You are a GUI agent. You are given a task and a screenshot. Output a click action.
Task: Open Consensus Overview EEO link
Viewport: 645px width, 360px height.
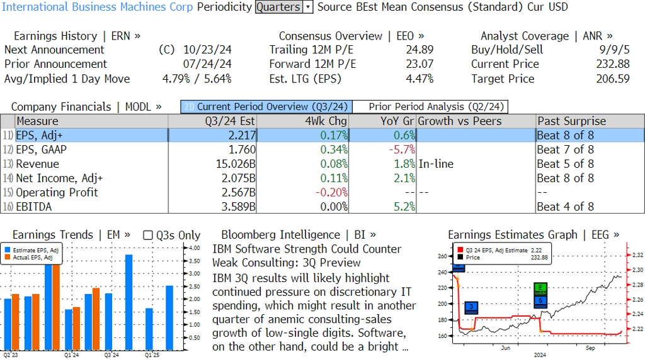tap(351, 36)
